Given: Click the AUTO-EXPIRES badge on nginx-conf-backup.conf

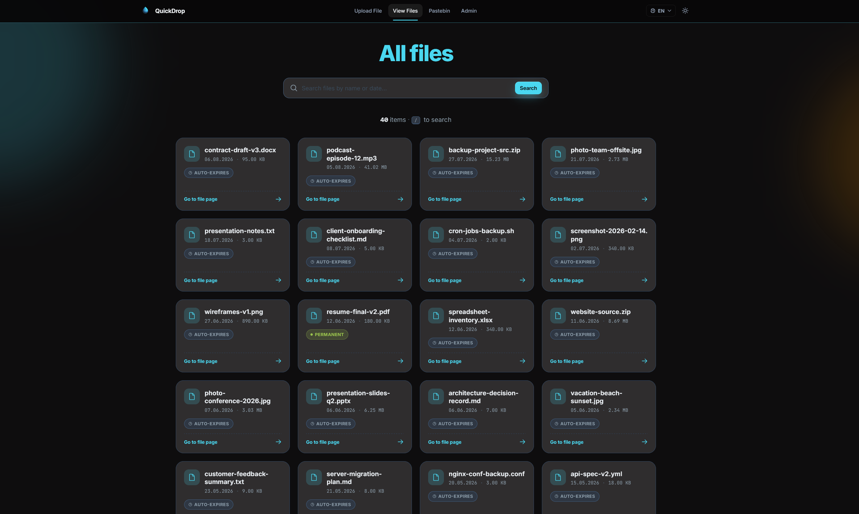Looking at the screenshot, I should click(453, 496).
